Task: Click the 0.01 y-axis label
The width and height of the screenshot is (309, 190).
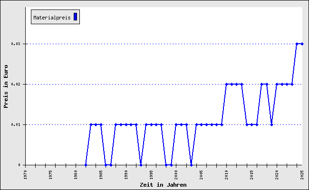Action: (x=16, y=124)
